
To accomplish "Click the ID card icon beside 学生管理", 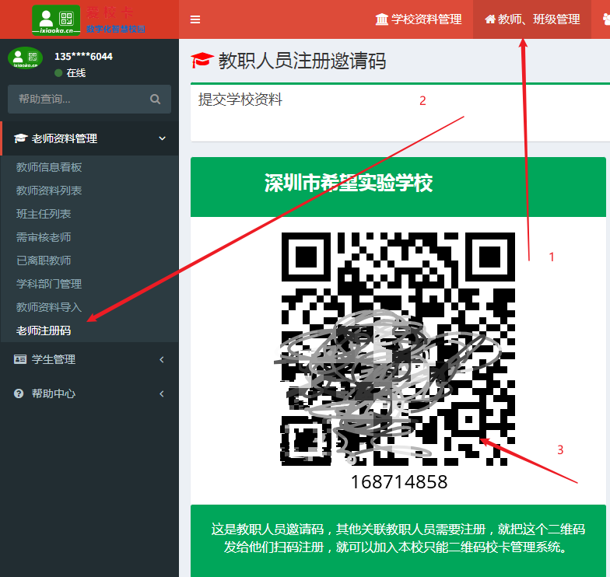I will pyautogui.click(x=20, y=359).
